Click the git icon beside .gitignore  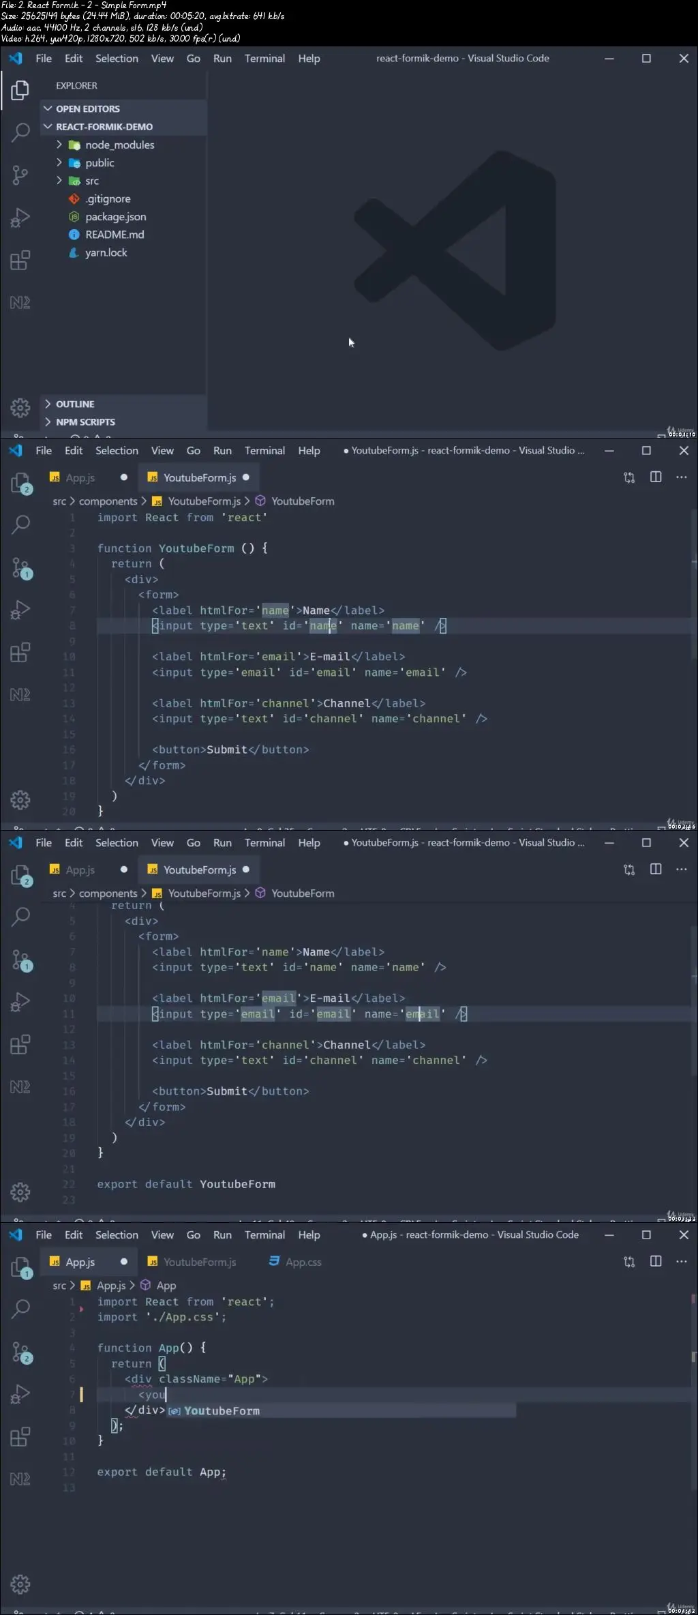coord(74,198)
